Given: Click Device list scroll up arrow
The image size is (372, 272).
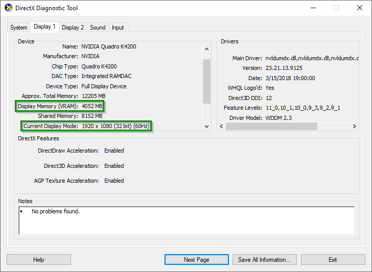Looking at the screenshot, I should coord(206,50).
